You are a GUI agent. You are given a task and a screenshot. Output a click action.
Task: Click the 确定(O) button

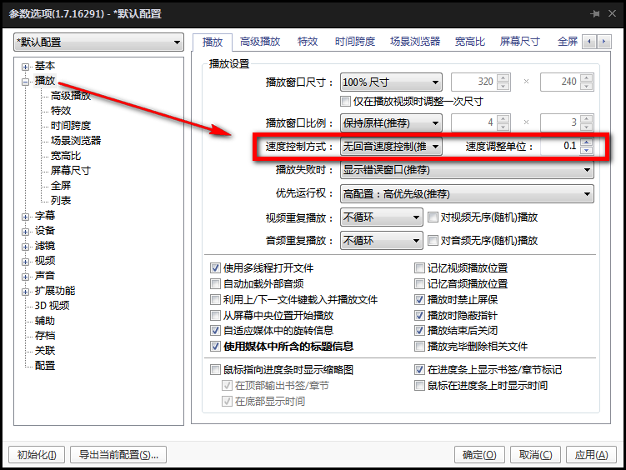click(479, 454)
